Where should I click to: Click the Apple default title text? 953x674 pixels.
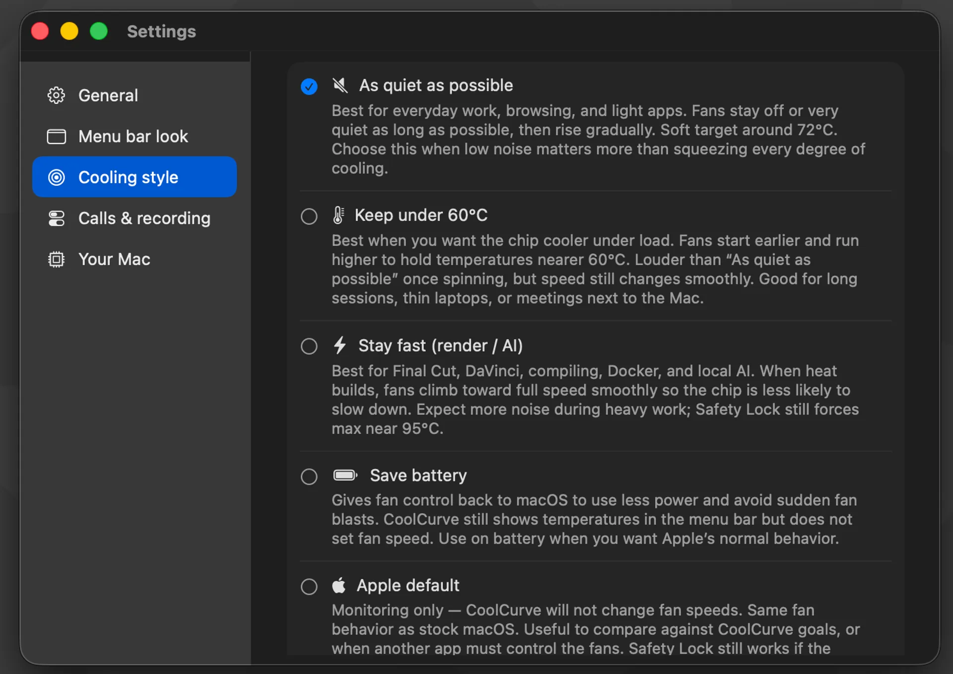click(x=408, y=586)
